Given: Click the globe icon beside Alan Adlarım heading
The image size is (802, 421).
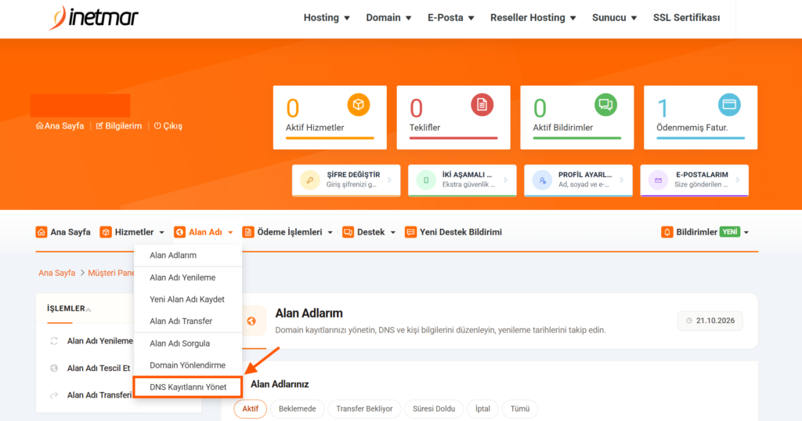Looking at the screenshot, I should tap(251, 321).
